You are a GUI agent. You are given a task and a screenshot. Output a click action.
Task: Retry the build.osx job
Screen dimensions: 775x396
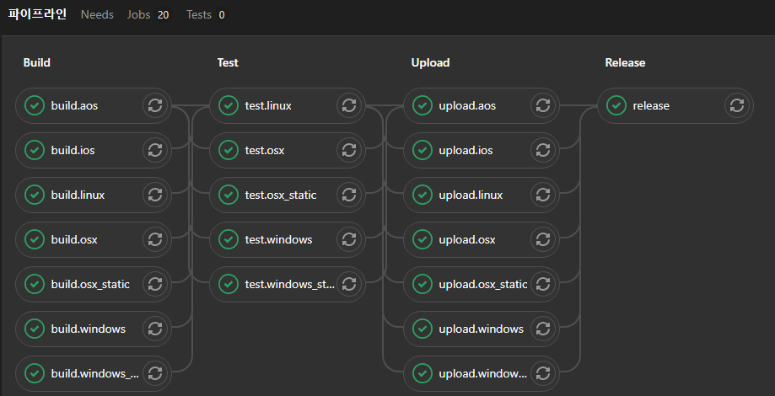tap(155, 239)
